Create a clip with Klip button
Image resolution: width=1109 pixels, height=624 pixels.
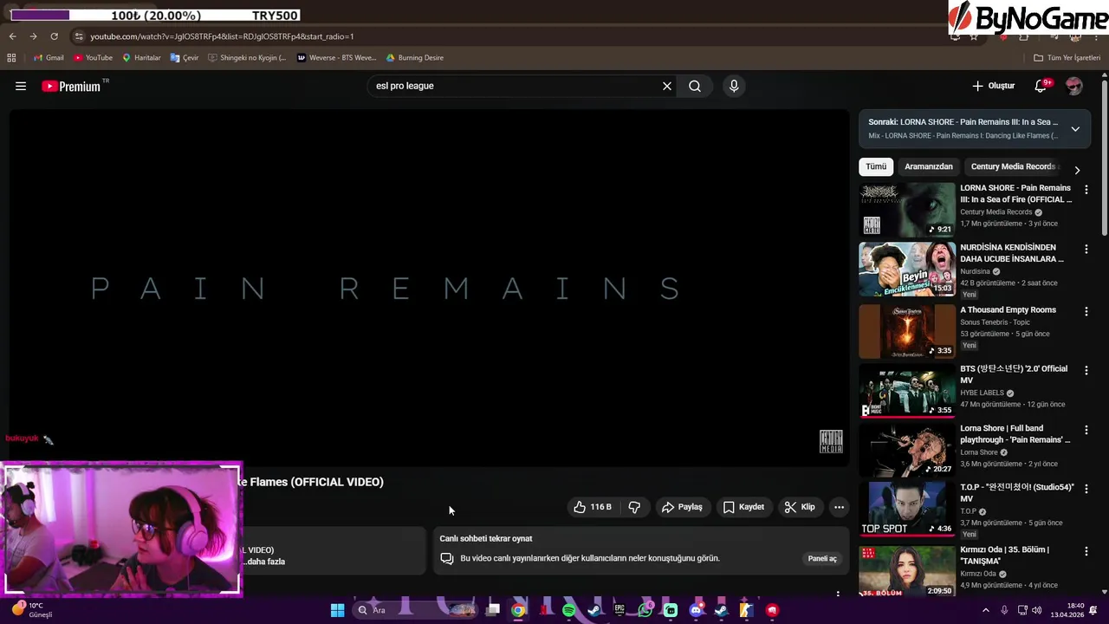[800, 507]
